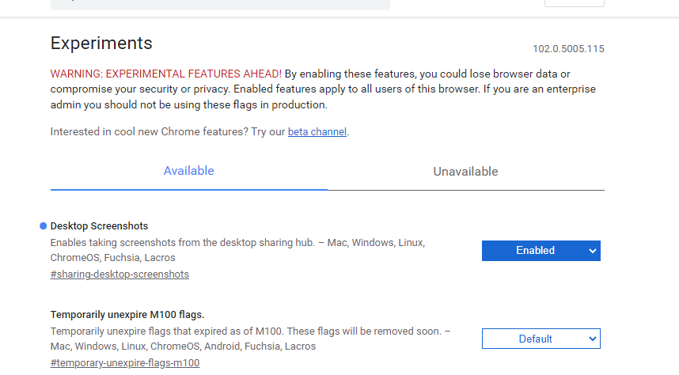Click the blue modified-flag dot beside Desktop Screenshots
This screenshot has width=679, height=375.
pos(43,226)
